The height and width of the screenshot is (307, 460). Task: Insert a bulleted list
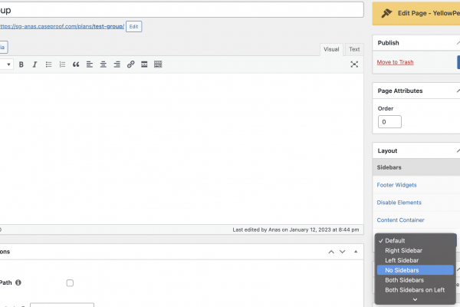(48, 64)
